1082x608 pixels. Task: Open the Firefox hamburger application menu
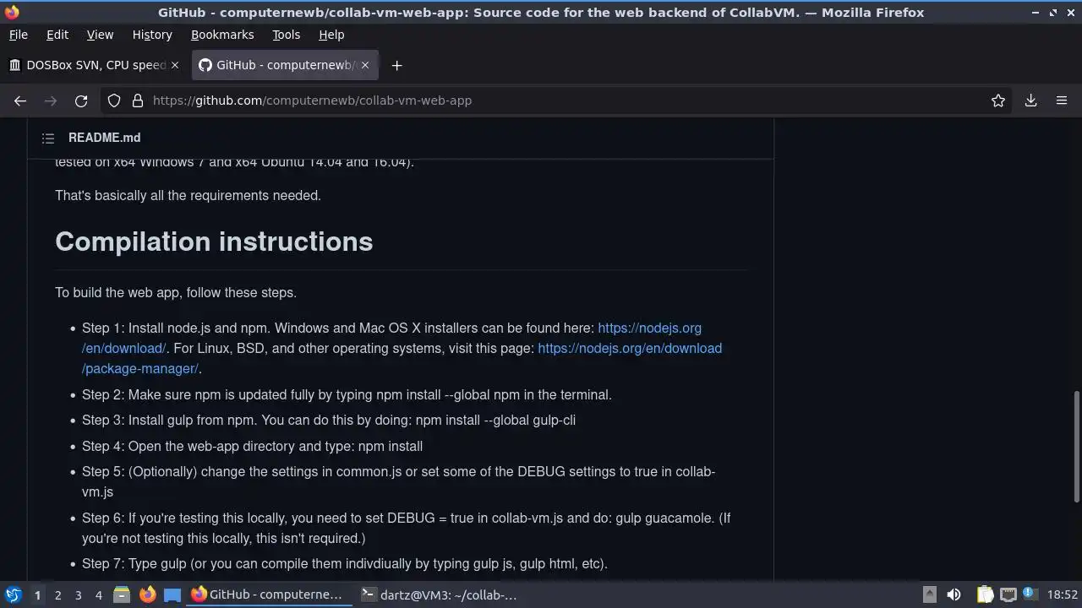coord(1062,100)
